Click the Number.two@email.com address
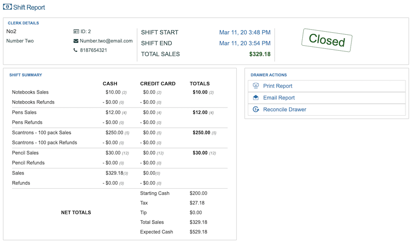 click(106, 41)
